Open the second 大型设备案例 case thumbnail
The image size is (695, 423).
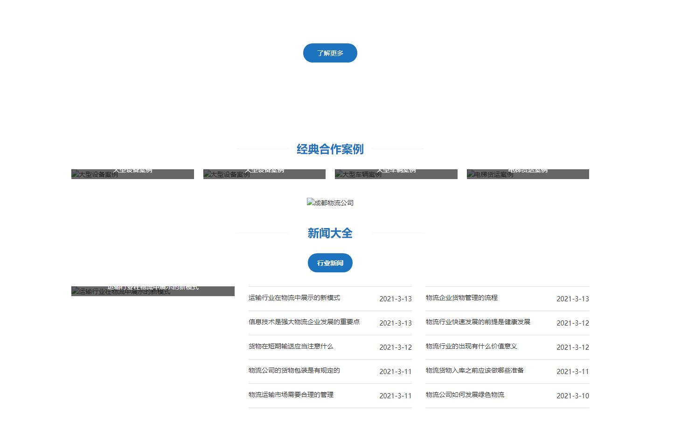(x=264, y=174)
